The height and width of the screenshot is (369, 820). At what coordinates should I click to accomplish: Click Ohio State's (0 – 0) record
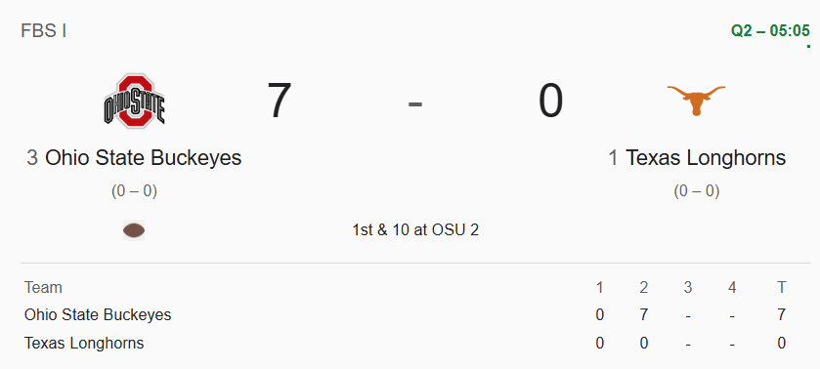(135, 191)
